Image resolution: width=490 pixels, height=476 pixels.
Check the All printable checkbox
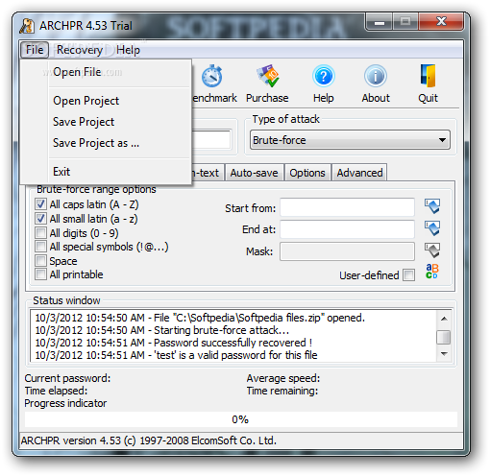point(40,274)
